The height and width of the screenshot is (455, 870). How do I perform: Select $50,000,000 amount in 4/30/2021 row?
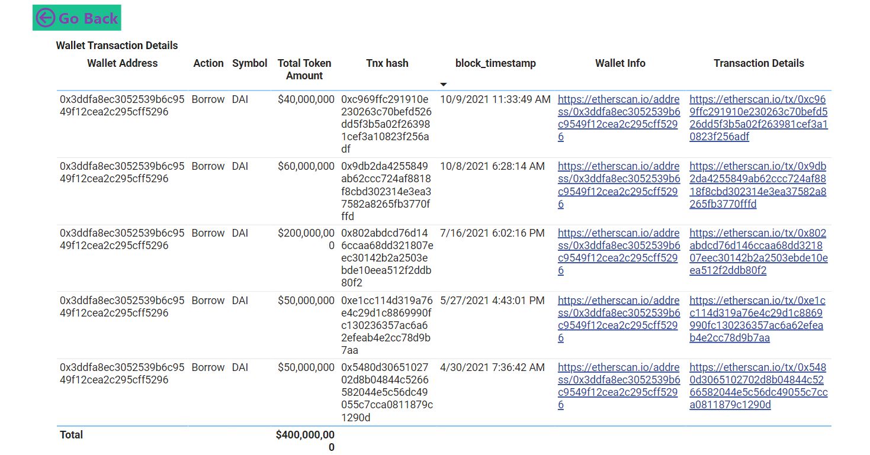306,367
